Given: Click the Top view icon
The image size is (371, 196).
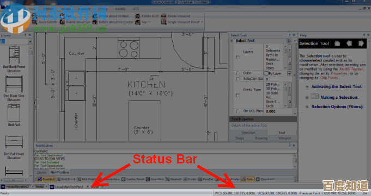Looking at the screenshot, I should pyautogui.click(x=138, y=22).
